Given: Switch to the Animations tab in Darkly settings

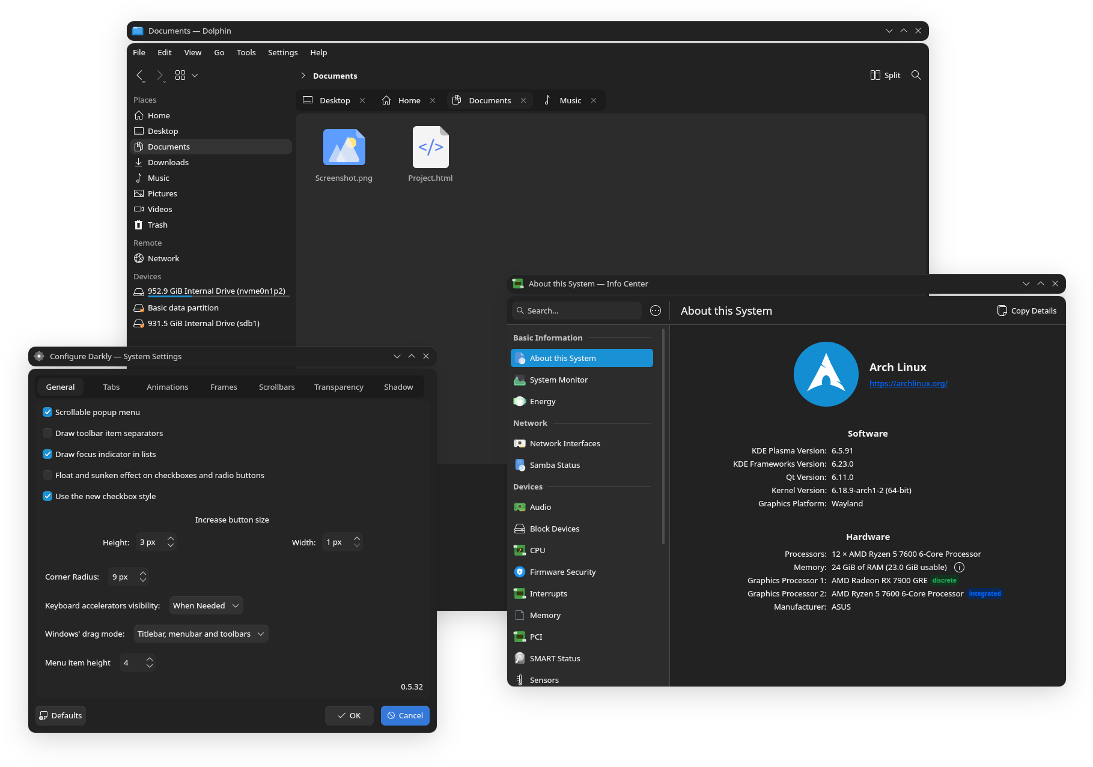Looking at the screenshot, I should 167,387.
